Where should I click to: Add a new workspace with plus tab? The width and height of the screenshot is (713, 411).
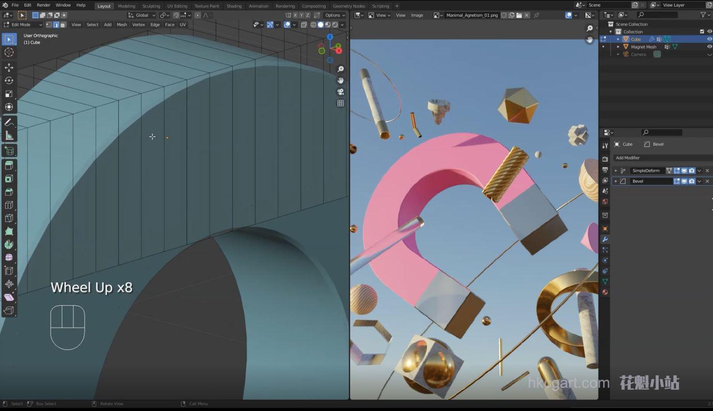397,6
